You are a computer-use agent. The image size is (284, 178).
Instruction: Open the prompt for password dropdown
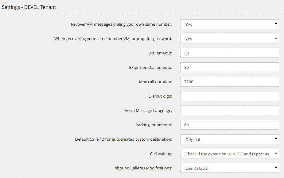coord(229,39)
